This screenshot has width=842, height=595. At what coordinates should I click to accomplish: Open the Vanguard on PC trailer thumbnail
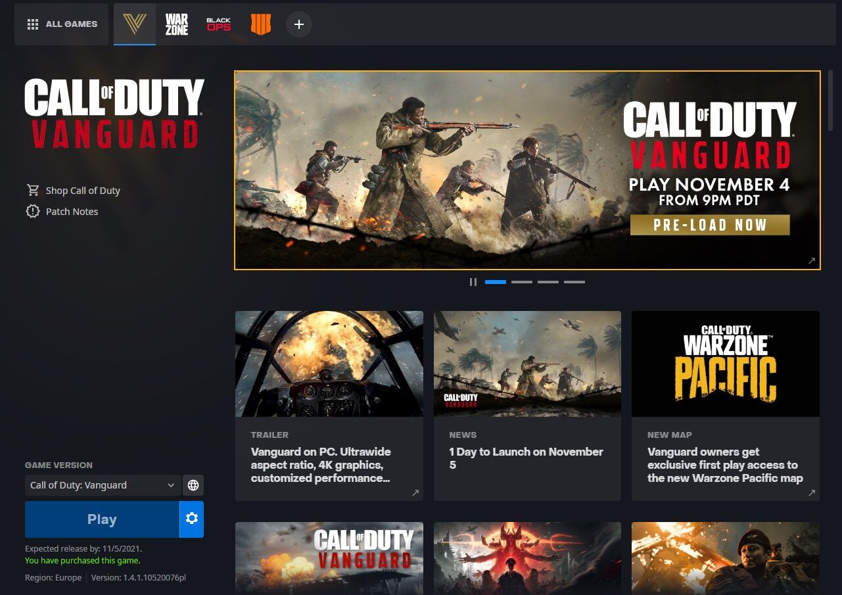329,364
